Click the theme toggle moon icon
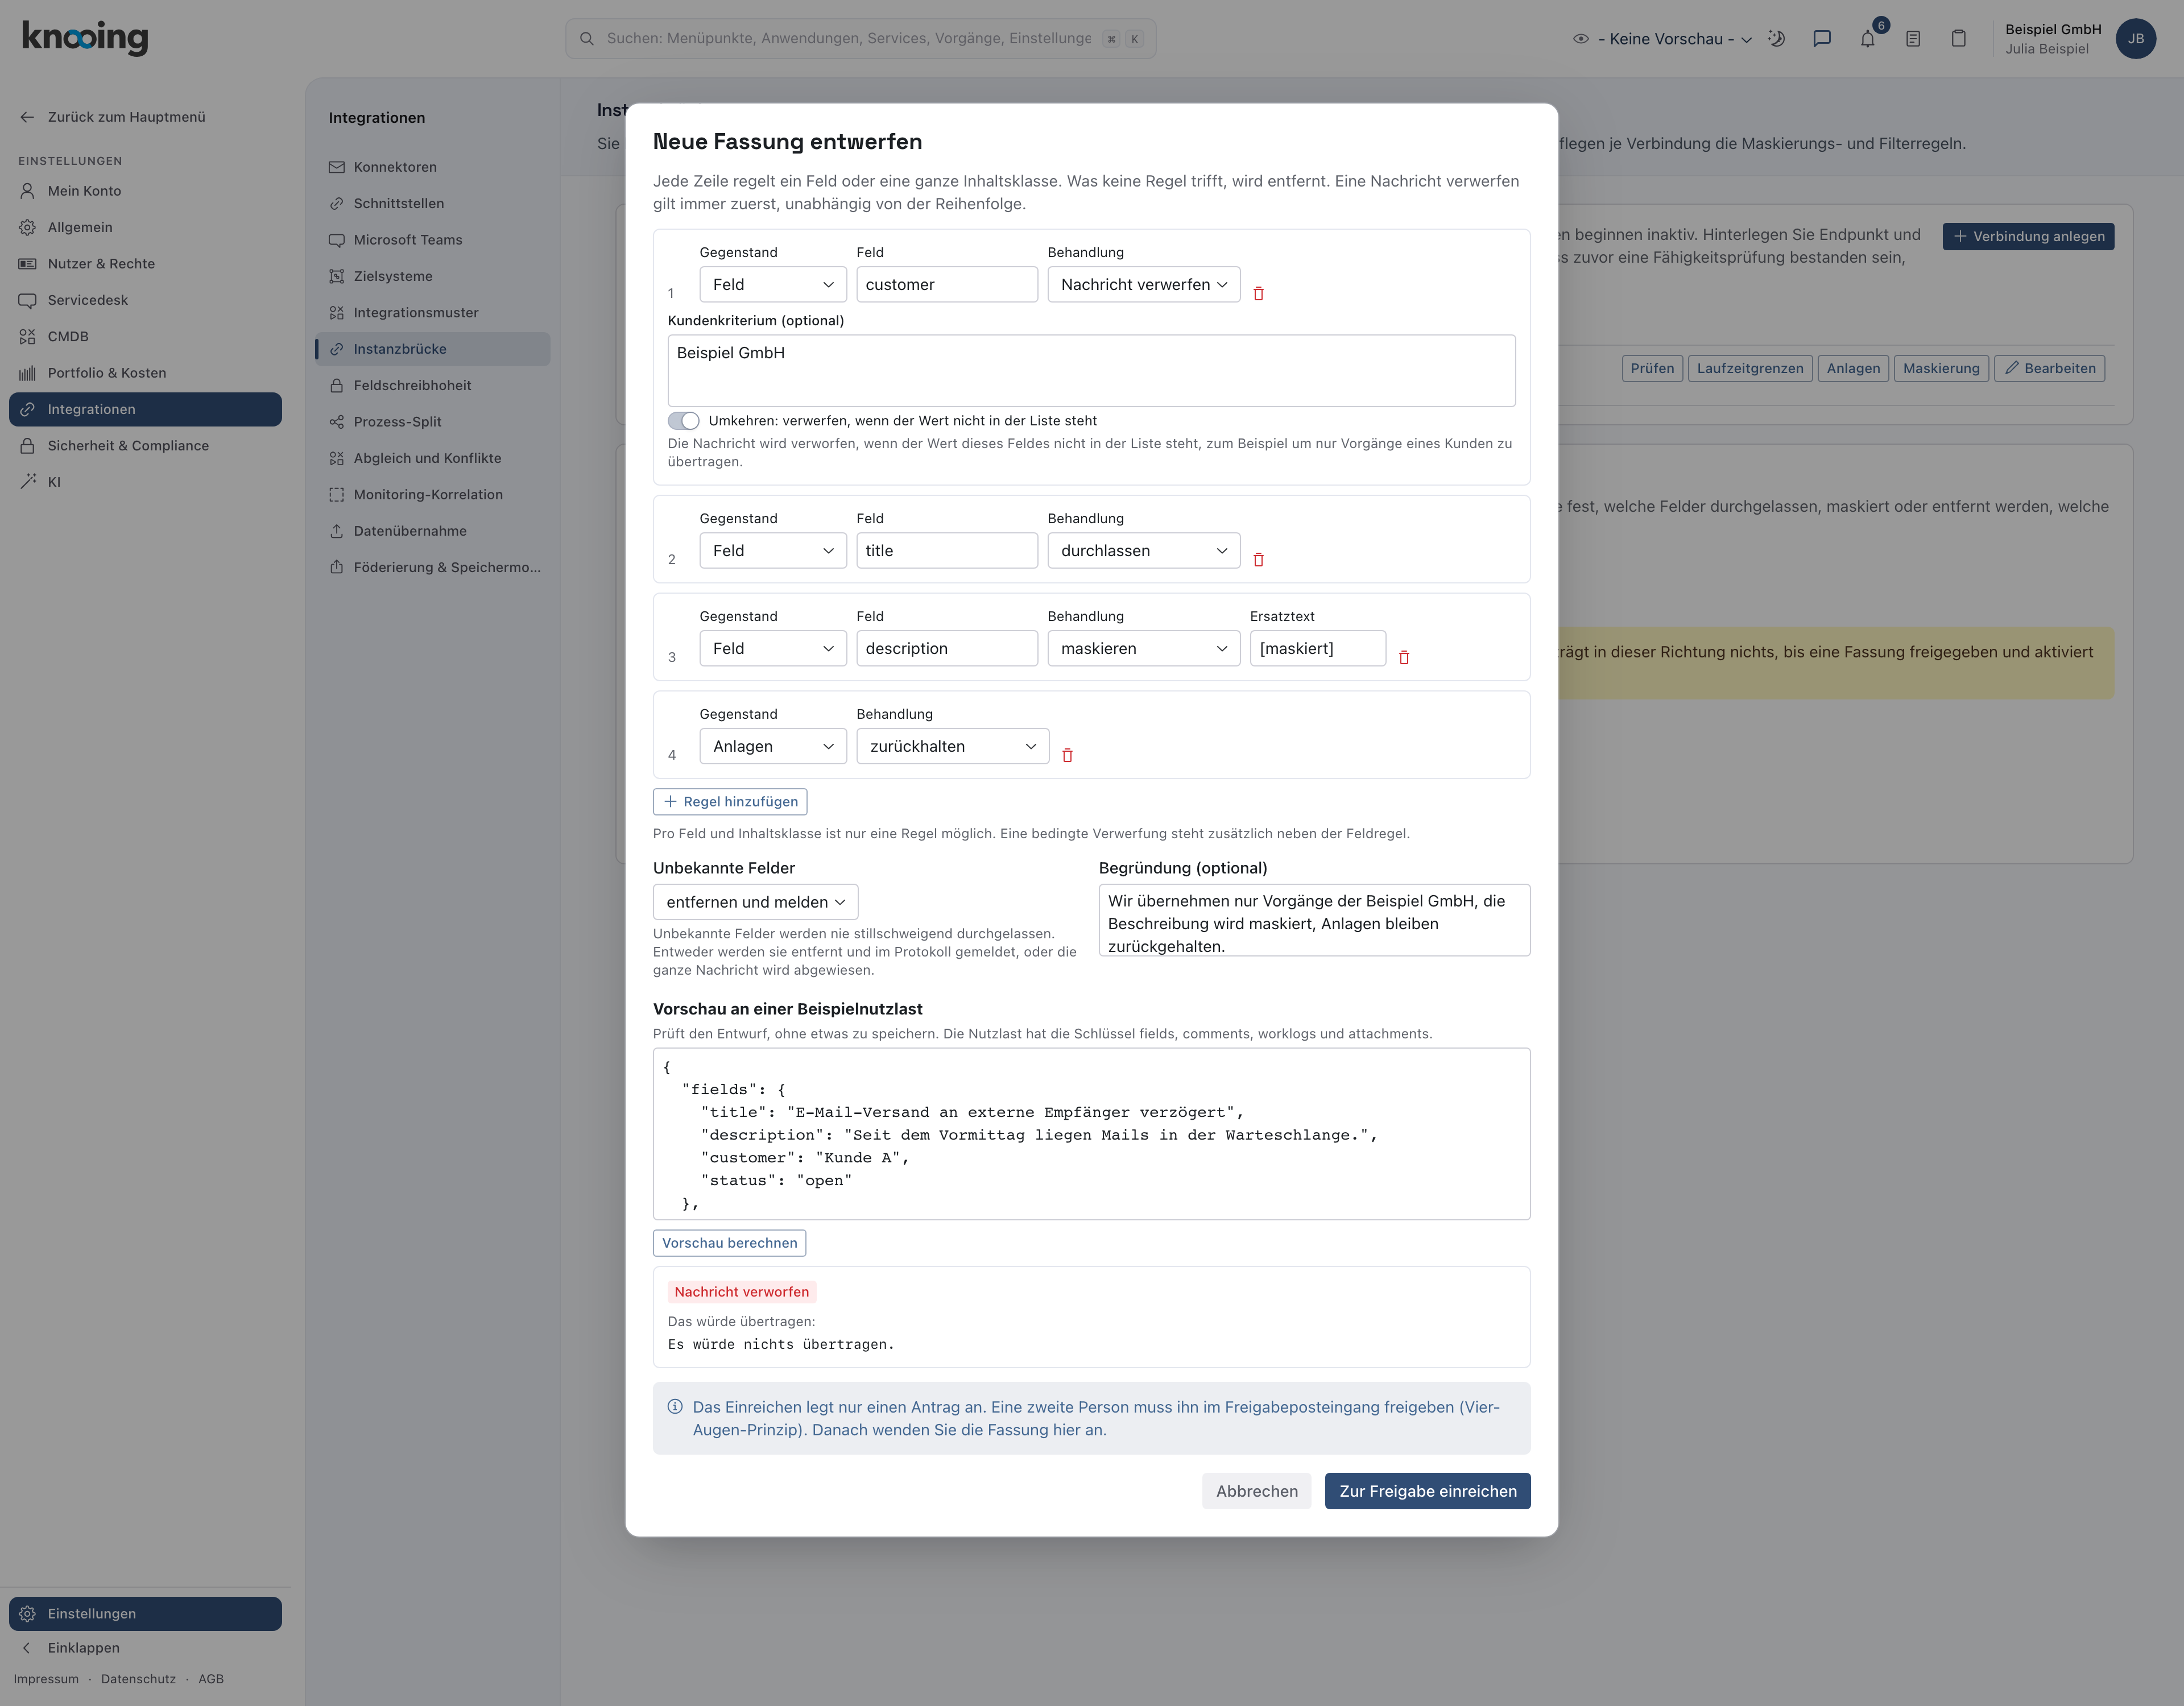The width and height of the screenshot is (2184, 1706). click(1776, 39)
